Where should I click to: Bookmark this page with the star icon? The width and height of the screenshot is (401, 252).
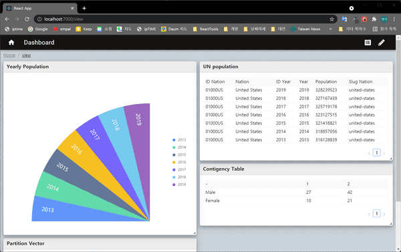point(331,19)
